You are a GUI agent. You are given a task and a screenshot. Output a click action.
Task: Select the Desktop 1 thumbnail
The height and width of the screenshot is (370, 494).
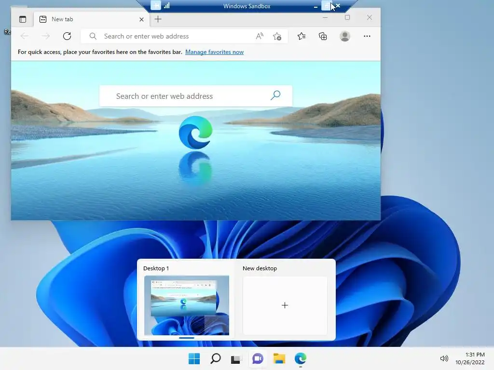pyautogui.click(x=187, y=305)
